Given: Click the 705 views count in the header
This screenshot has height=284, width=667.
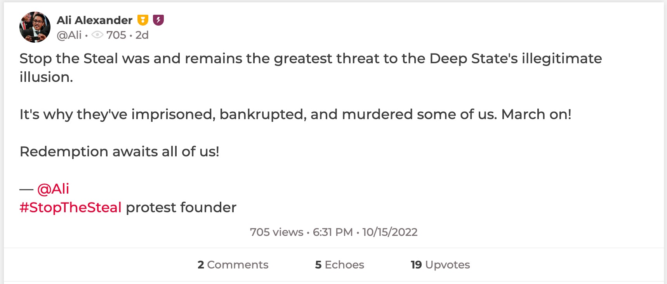Looking at the screenshot, I should point(116,35).
